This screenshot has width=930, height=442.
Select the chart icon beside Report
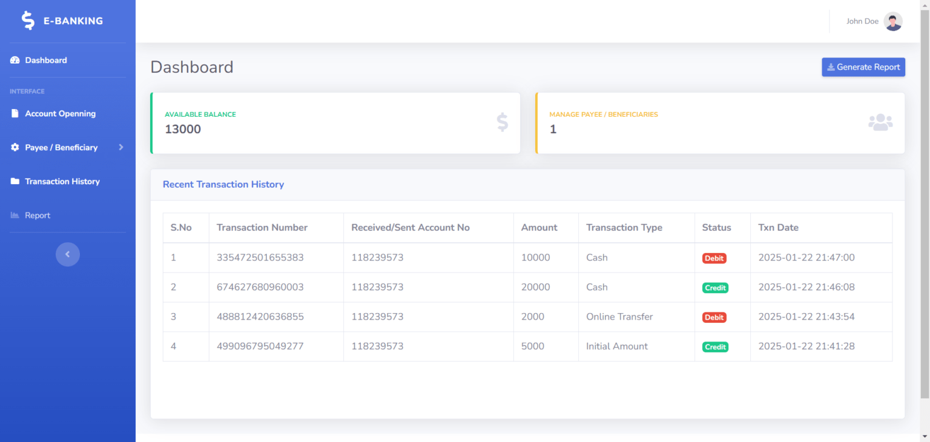coord(14,215)
